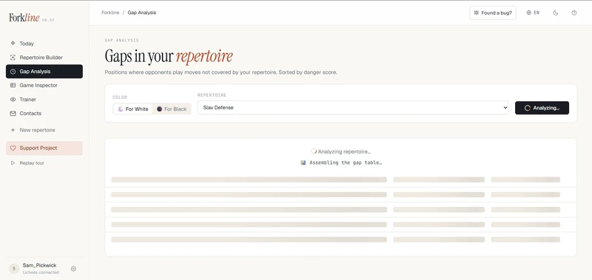Click the Trainer eye icon
This screenshot has width=592, height=280.
point(13,100)
